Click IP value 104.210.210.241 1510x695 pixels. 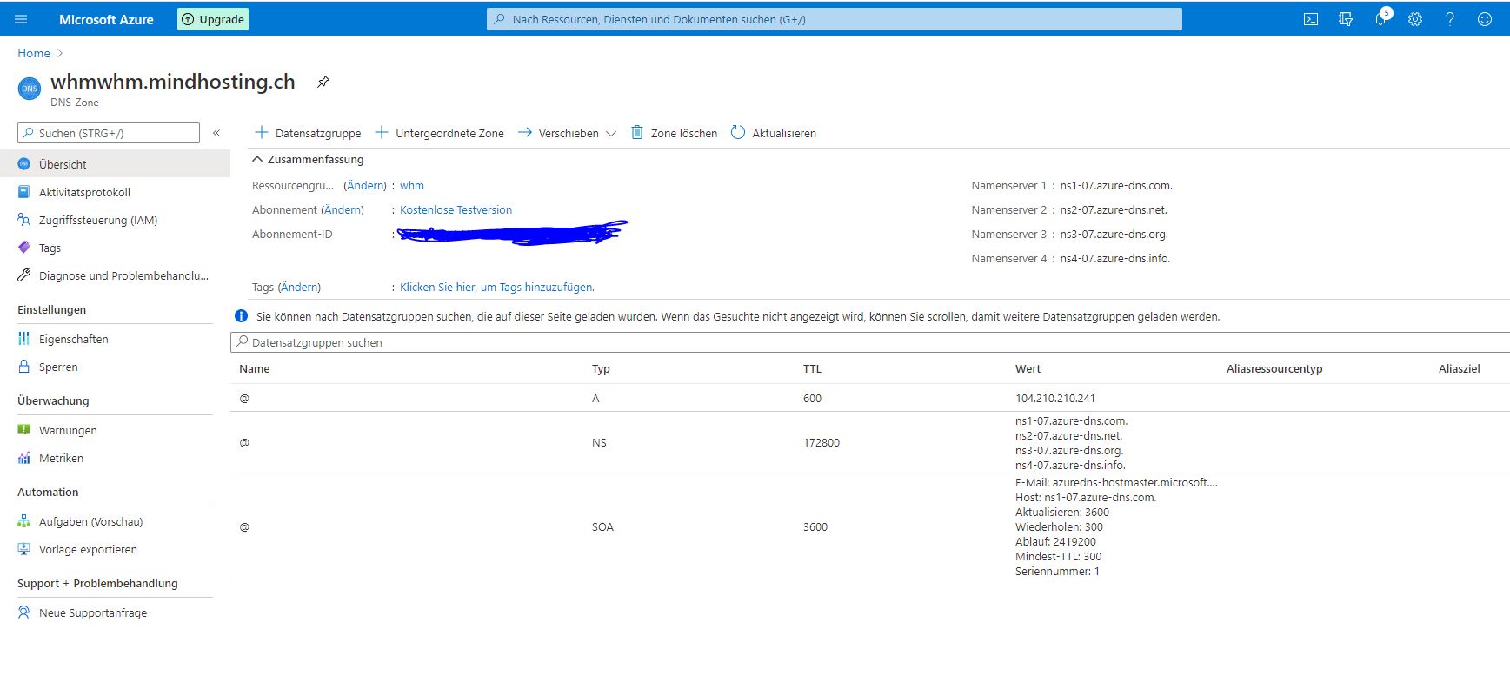point(1055,399)
